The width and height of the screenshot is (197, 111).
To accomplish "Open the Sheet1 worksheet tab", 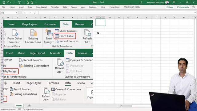I will [x=19, y=105].
